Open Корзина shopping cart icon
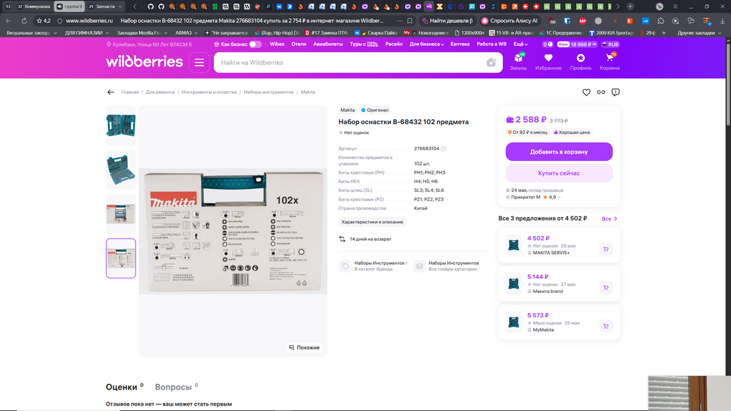This screenshot has width=731, height=411. pyautogui.click(x=610, y=62)
